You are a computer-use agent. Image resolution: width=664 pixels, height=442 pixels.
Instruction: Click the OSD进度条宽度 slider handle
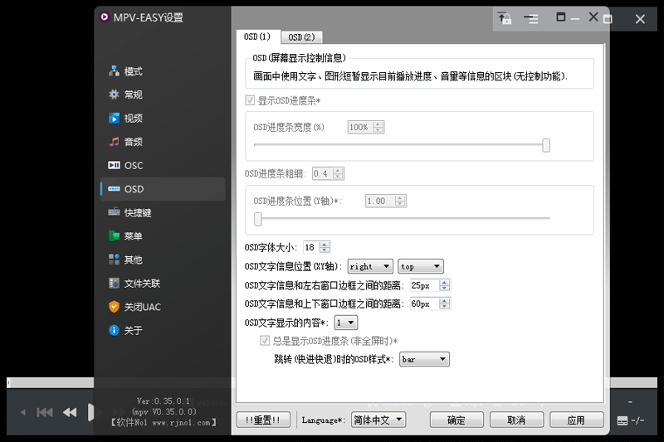(546, 145)
